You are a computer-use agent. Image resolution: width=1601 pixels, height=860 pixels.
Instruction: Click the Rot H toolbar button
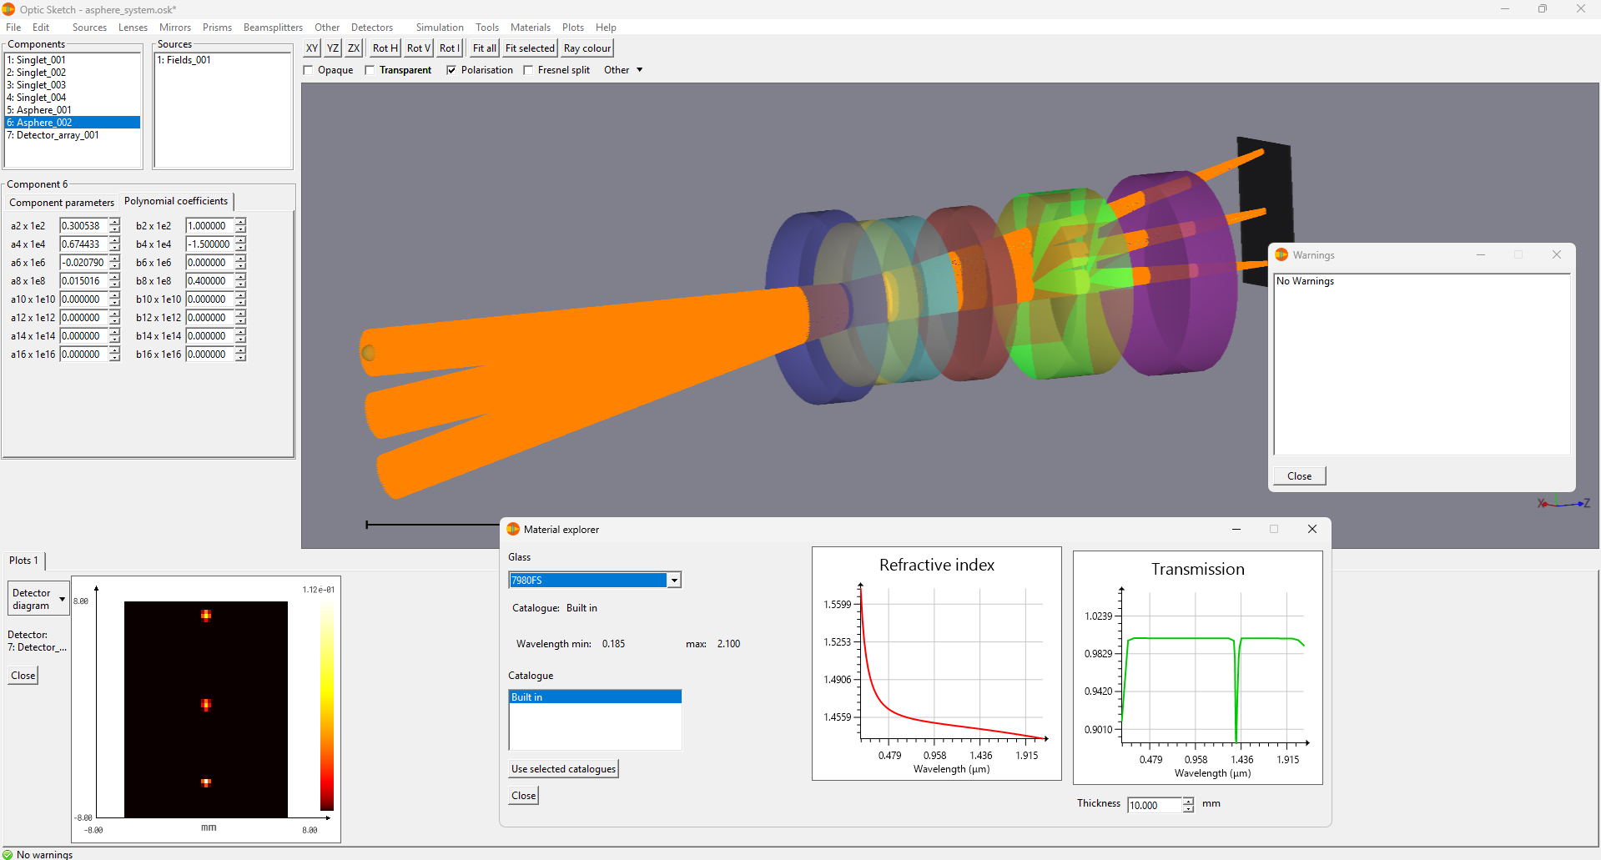[385, 48]
